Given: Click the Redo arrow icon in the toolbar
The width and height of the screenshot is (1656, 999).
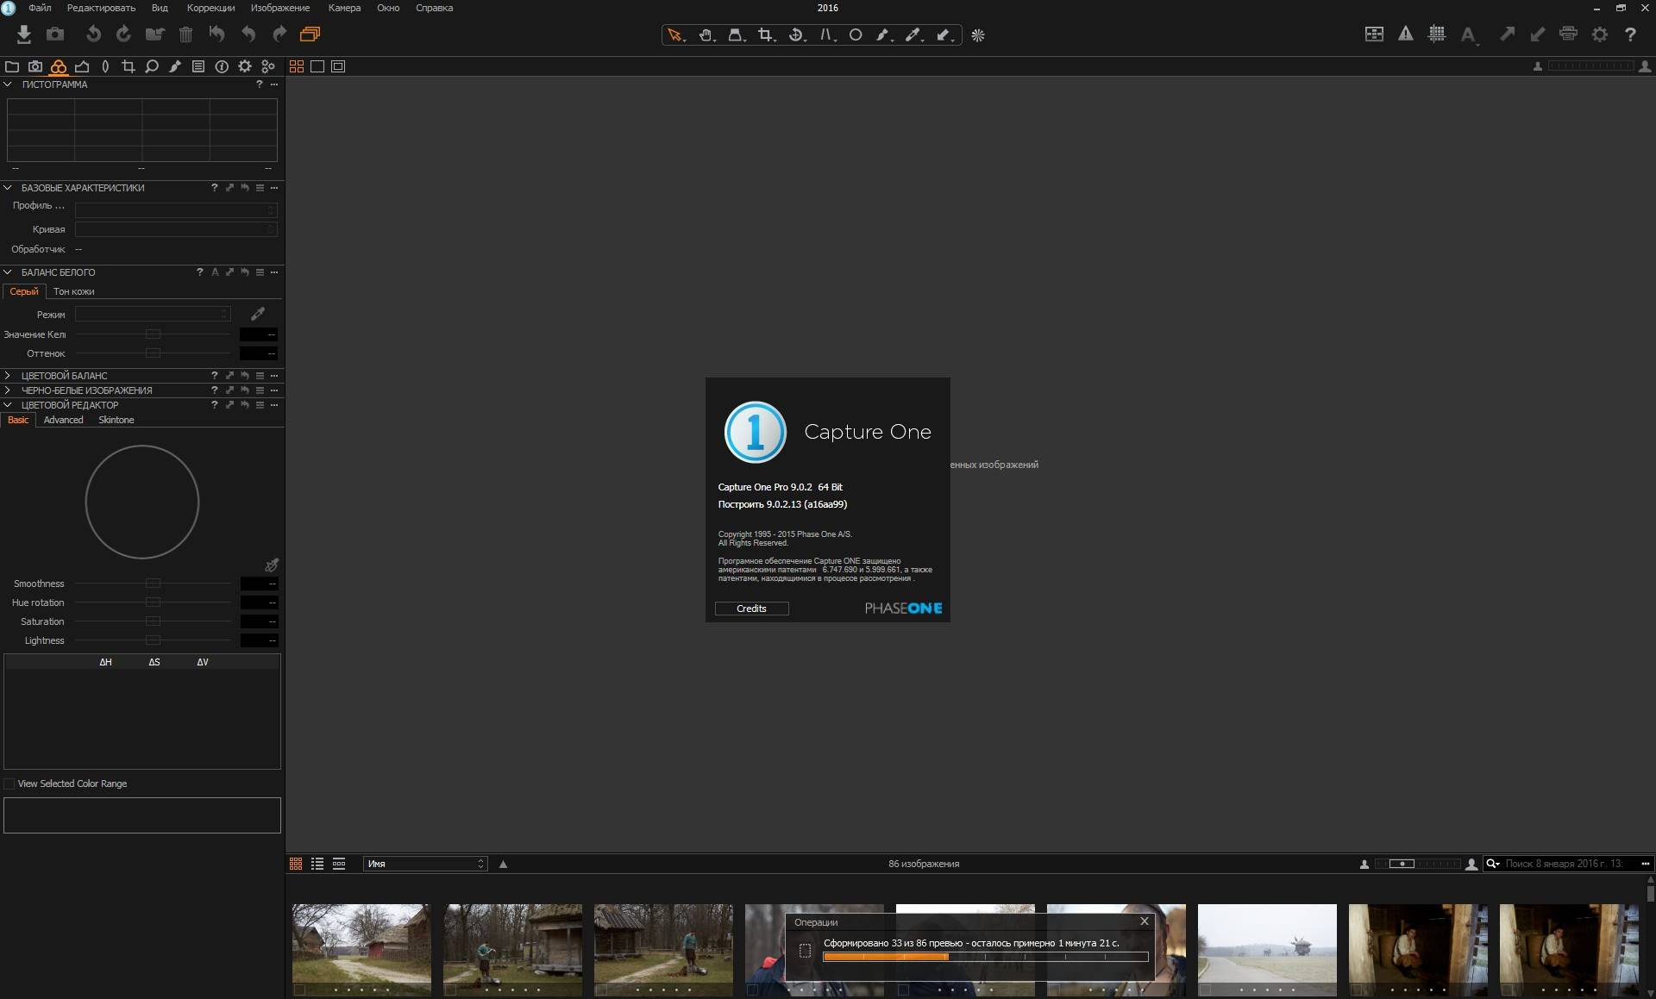Looking at the screenshot, I should [279, 34].
